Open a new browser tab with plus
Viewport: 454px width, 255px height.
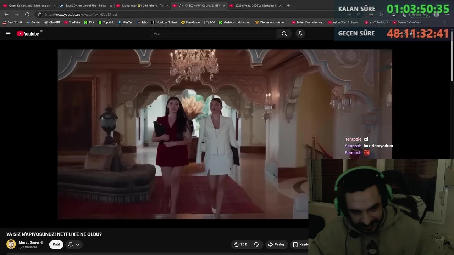click(x=288, y=6)
